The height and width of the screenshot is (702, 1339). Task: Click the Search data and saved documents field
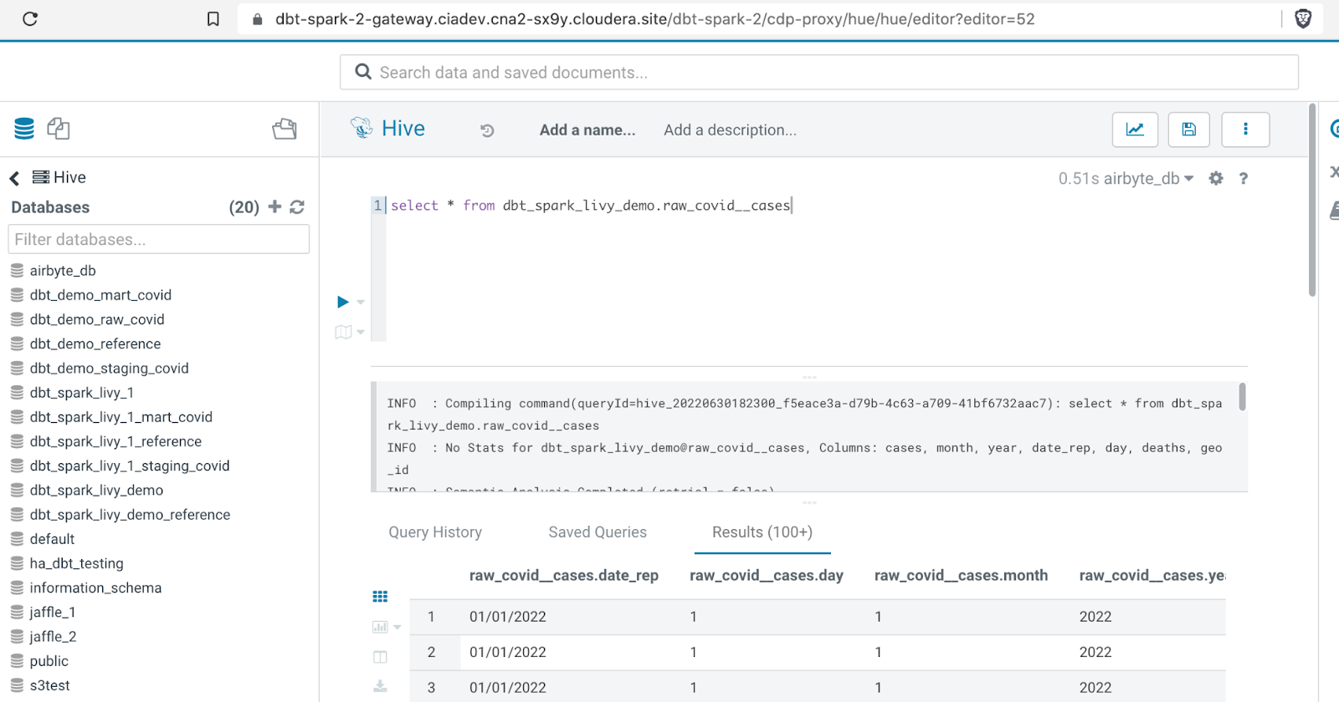(x=818, y=73)
